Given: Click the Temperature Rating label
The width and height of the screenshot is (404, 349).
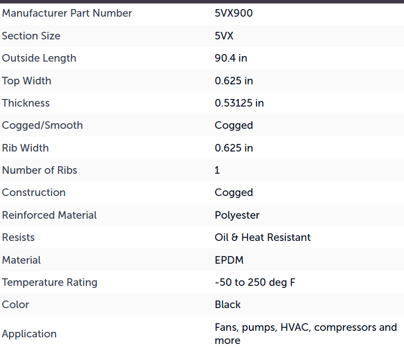Looking at the screenshot, I should (49, 282).
